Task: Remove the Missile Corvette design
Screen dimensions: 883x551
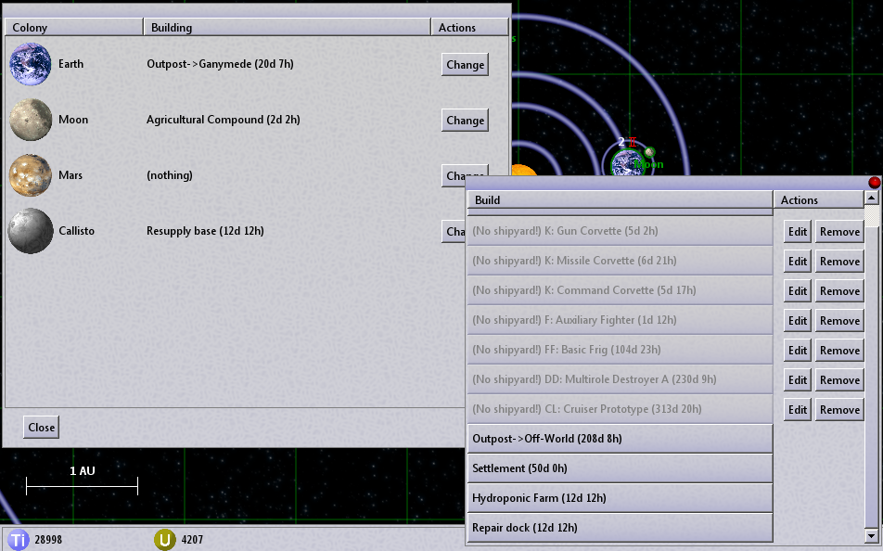Action: [839, 262]
